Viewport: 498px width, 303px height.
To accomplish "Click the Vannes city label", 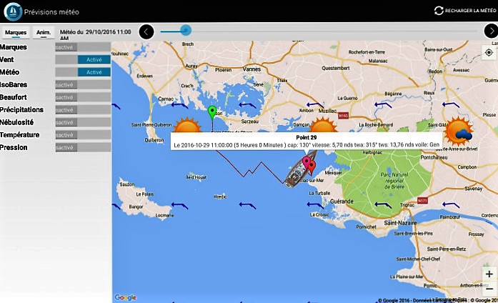I will tap(252, 69).
